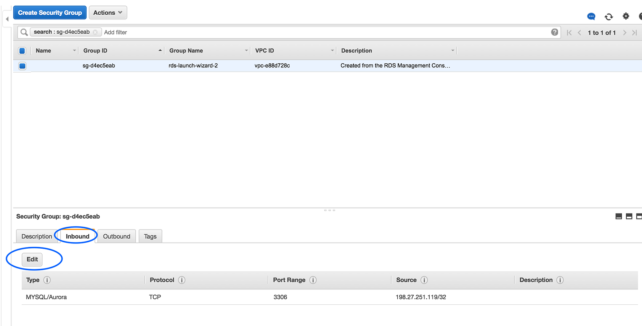
Task: Minimize the details pane layout icon
Action: 619,216
